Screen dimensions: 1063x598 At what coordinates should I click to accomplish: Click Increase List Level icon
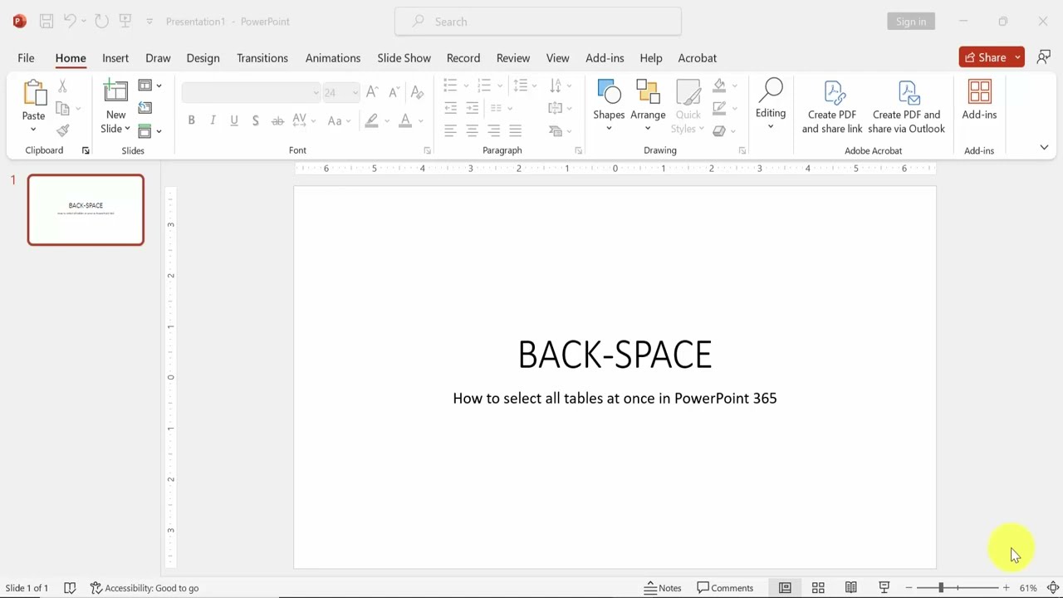472,108
